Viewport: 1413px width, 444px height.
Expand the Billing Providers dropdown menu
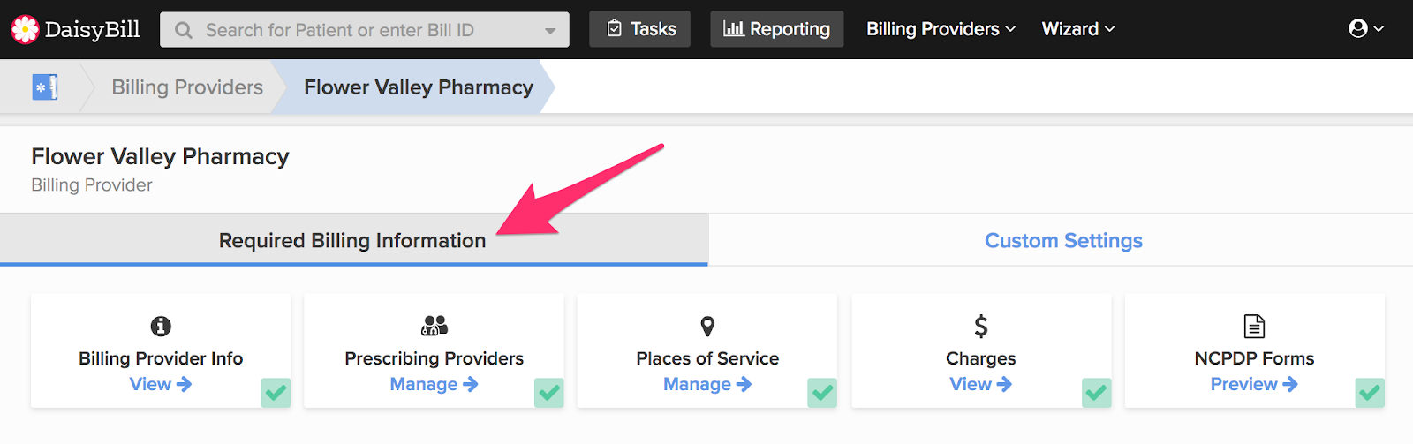[941, 29]
